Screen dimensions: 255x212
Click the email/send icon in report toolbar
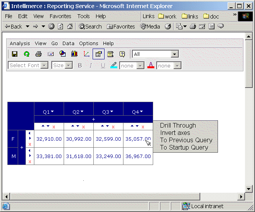(51, 54)
